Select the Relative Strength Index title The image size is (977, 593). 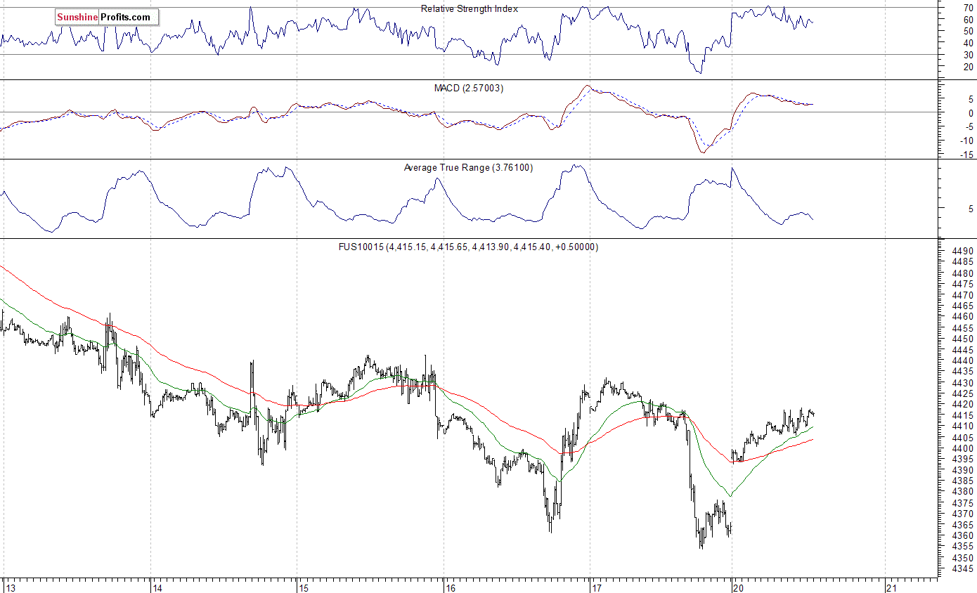coord(470,8)
